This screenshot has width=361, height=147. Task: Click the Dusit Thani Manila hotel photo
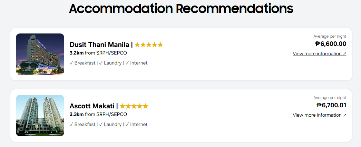pos(40,54)
